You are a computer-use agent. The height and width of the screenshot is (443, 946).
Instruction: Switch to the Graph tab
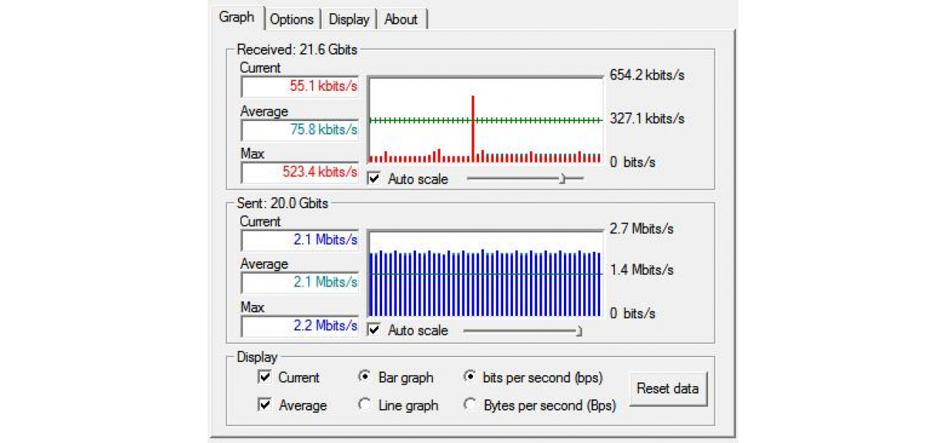pos(236,18)
